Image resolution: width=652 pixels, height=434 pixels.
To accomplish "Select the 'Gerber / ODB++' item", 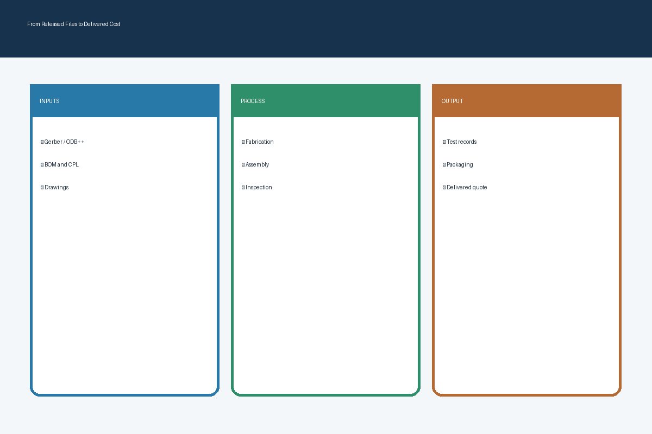I will (x=62, y=142).
